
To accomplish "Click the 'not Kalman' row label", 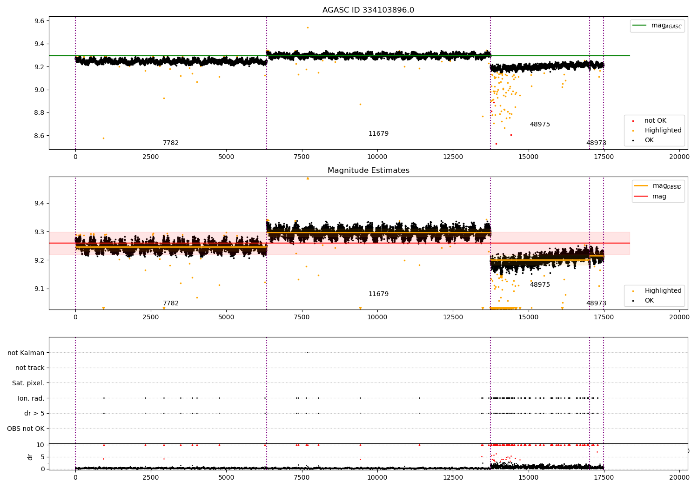I will (26, 353).
